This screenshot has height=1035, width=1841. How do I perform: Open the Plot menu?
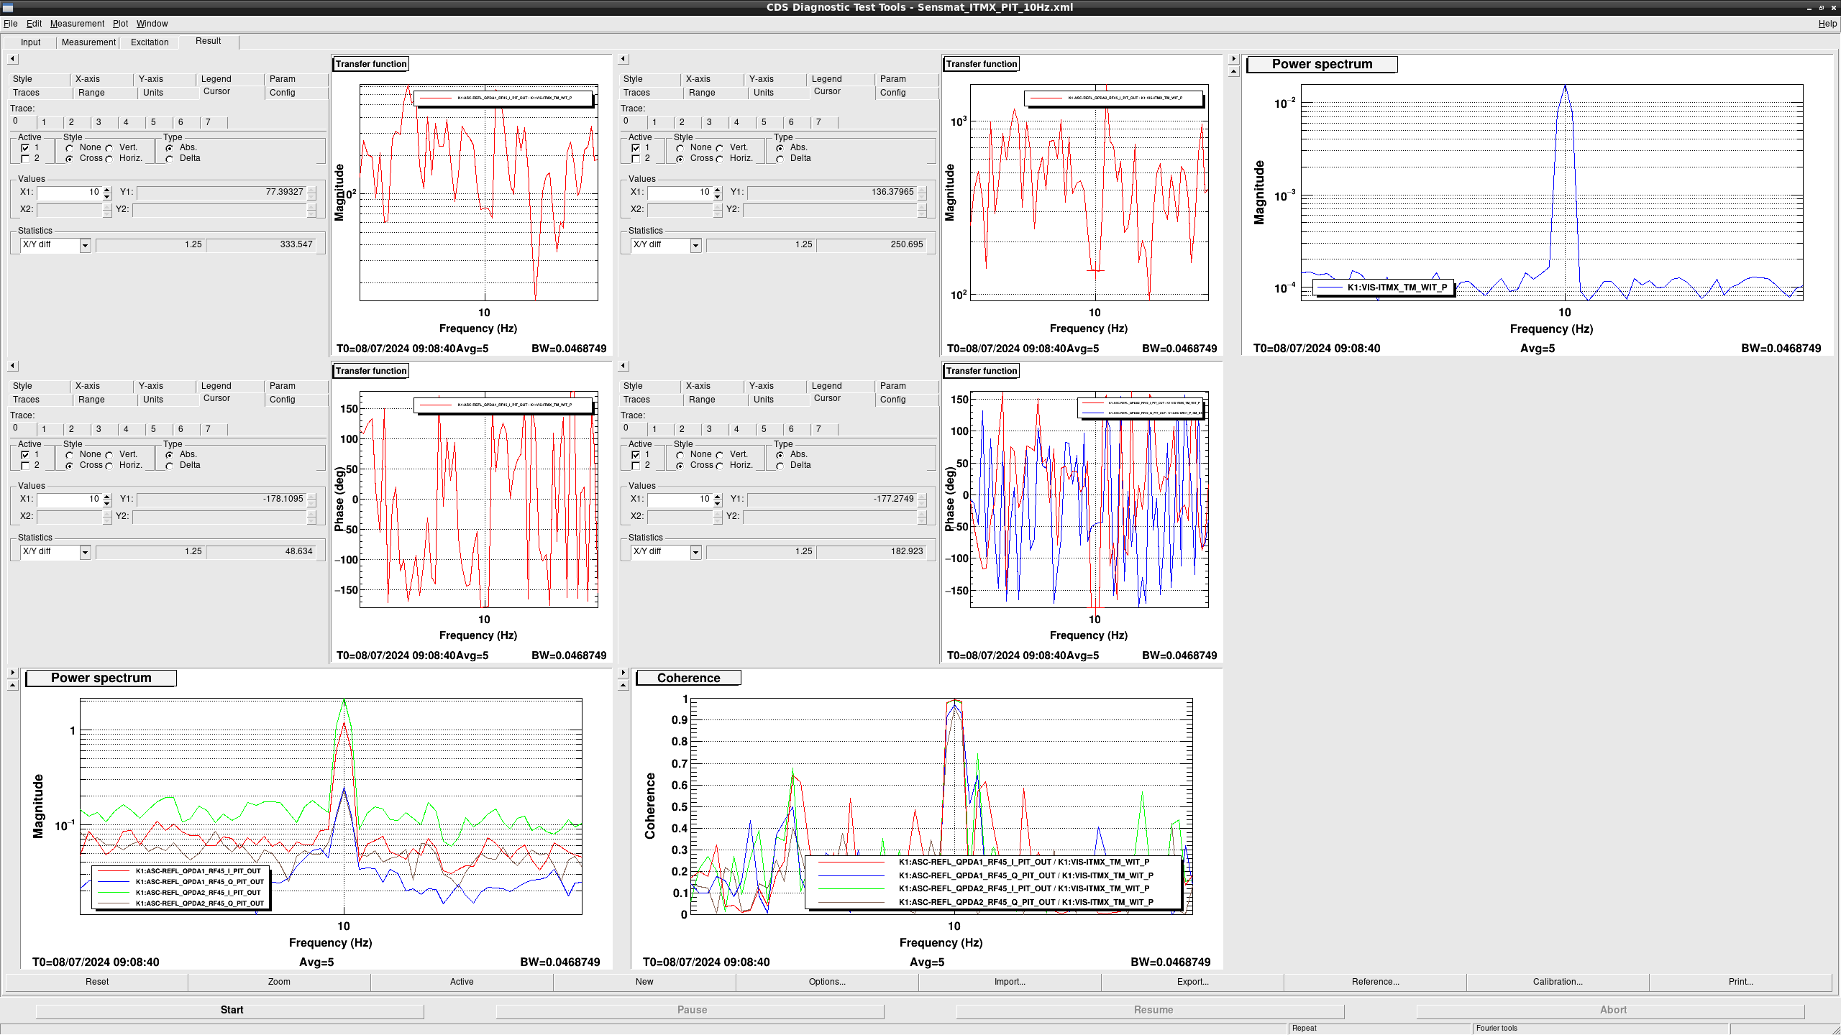click(120, 24)
